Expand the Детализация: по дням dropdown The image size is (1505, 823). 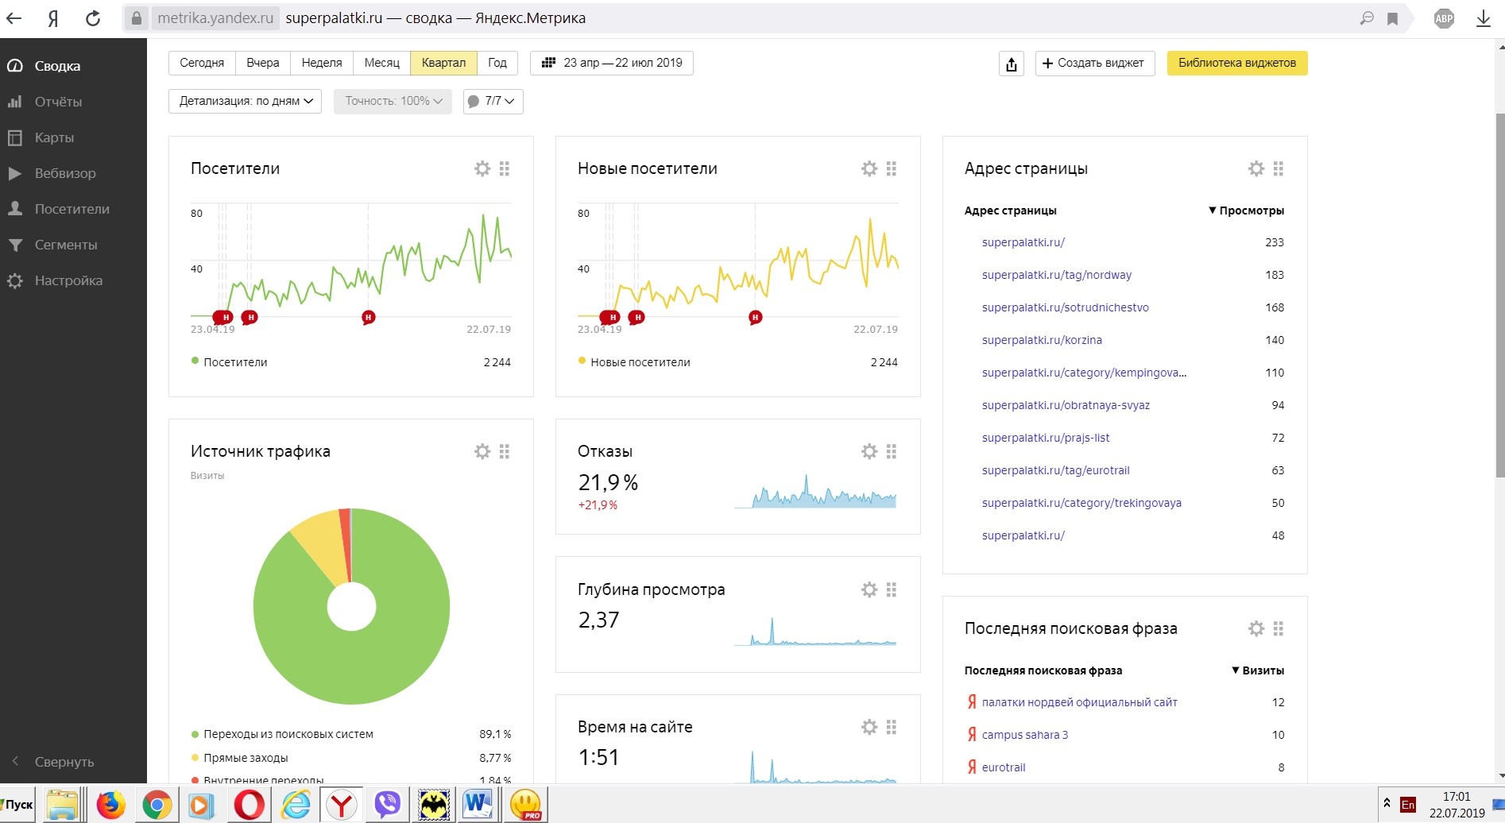tap(245, 101)
